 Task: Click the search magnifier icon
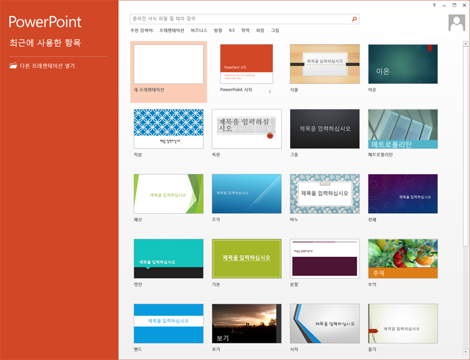354,19
